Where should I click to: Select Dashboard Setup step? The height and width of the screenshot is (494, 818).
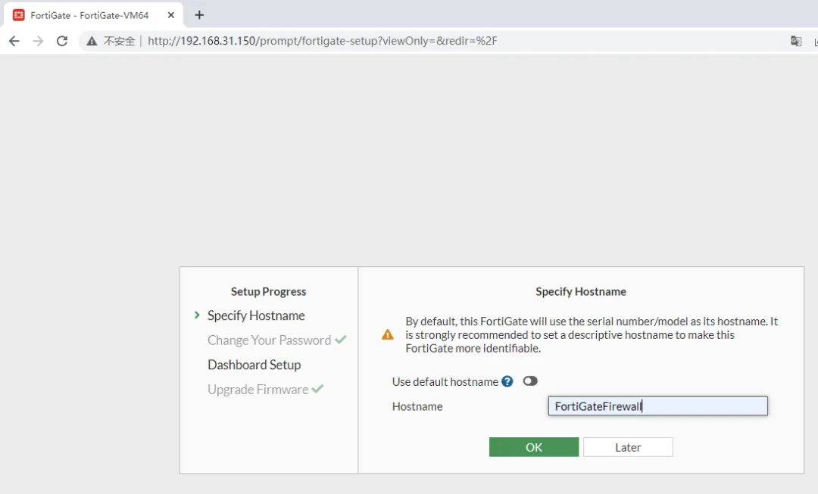(x=254, y=365)
